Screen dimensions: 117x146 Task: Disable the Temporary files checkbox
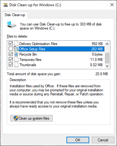(11, 59)
